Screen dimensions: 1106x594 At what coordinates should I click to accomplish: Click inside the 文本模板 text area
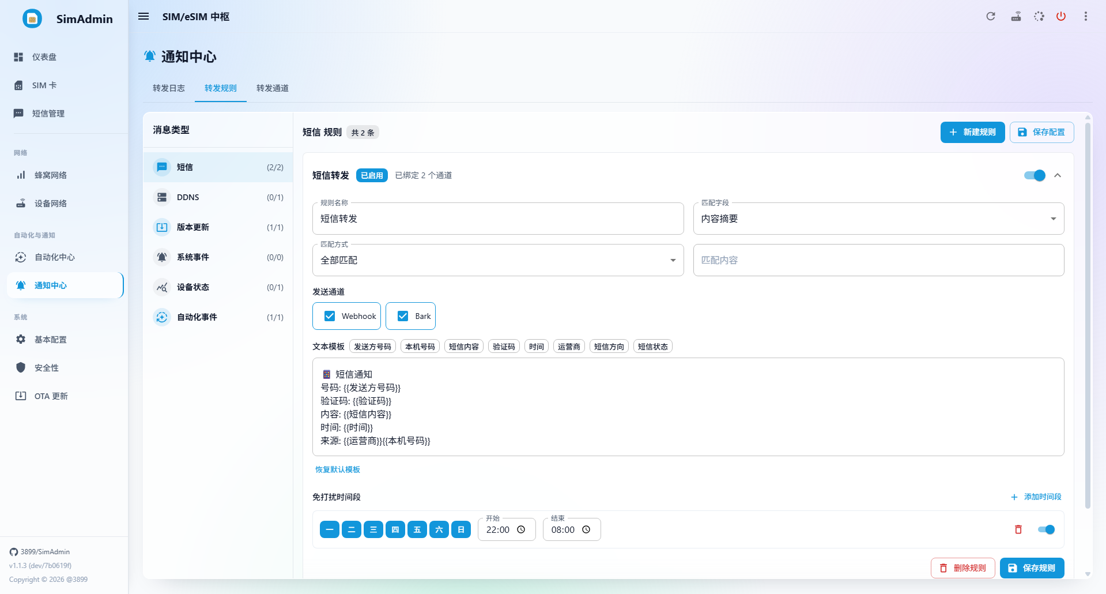[688, 407]
